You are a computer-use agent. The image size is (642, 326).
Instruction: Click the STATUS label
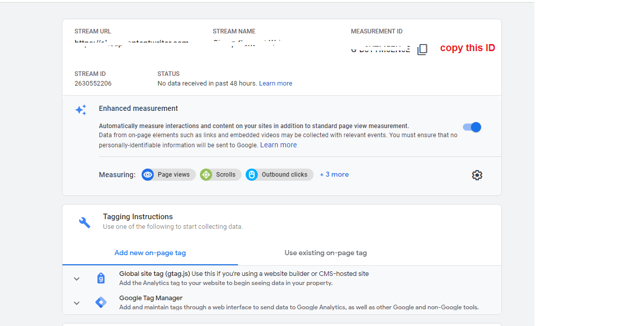[168, 74]
